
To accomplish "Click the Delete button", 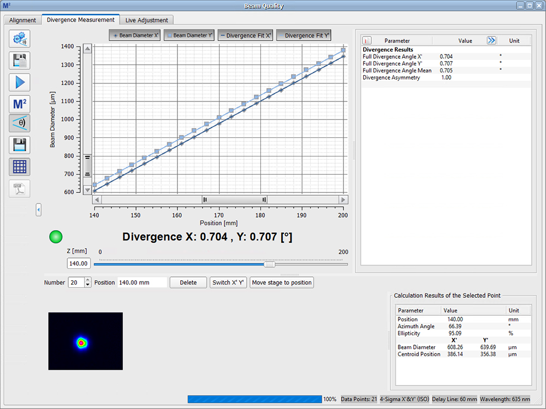I will [188, 282].
